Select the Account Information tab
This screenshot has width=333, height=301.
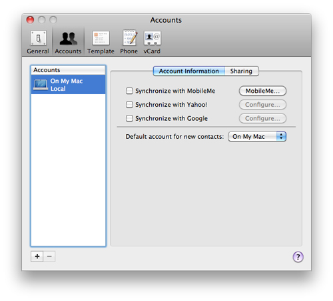(189, 71)
